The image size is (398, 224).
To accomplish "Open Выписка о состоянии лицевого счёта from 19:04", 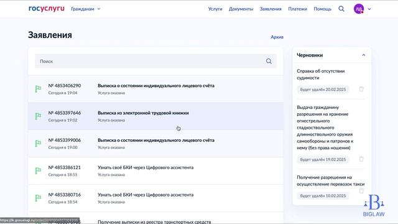I will coord(156,86).
